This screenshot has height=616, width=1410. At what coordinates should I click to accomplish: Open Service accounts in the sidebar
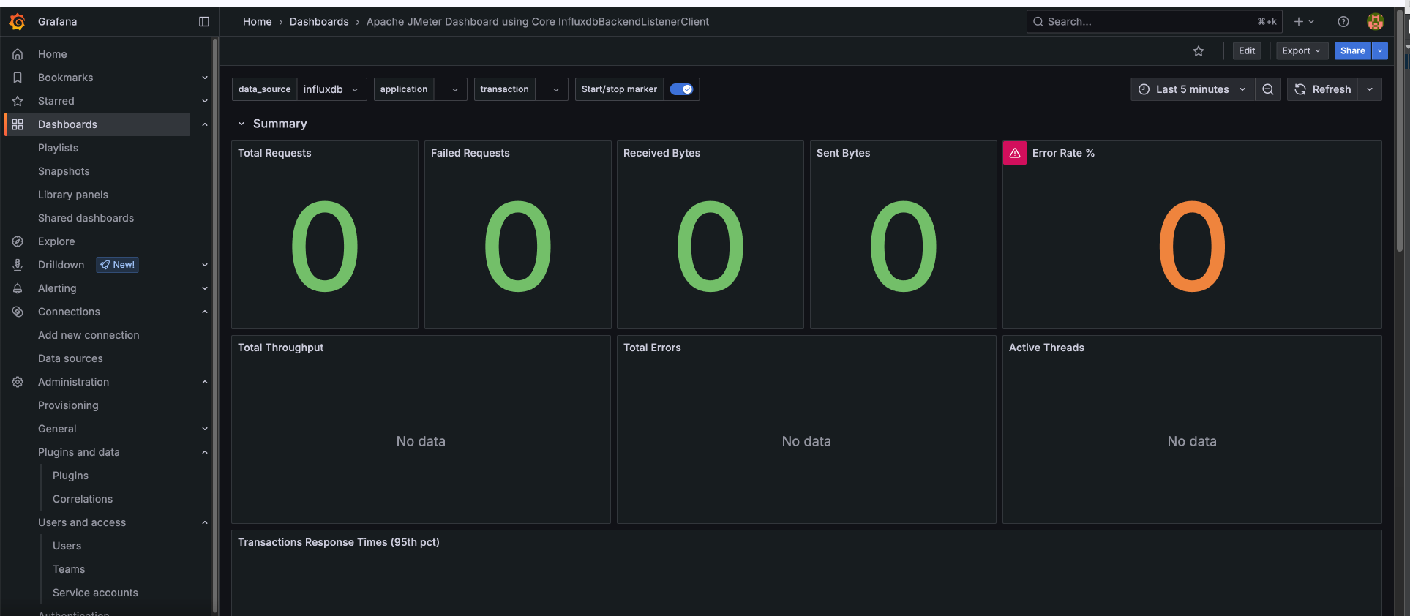pyautogui.click(x=95, y=593)
